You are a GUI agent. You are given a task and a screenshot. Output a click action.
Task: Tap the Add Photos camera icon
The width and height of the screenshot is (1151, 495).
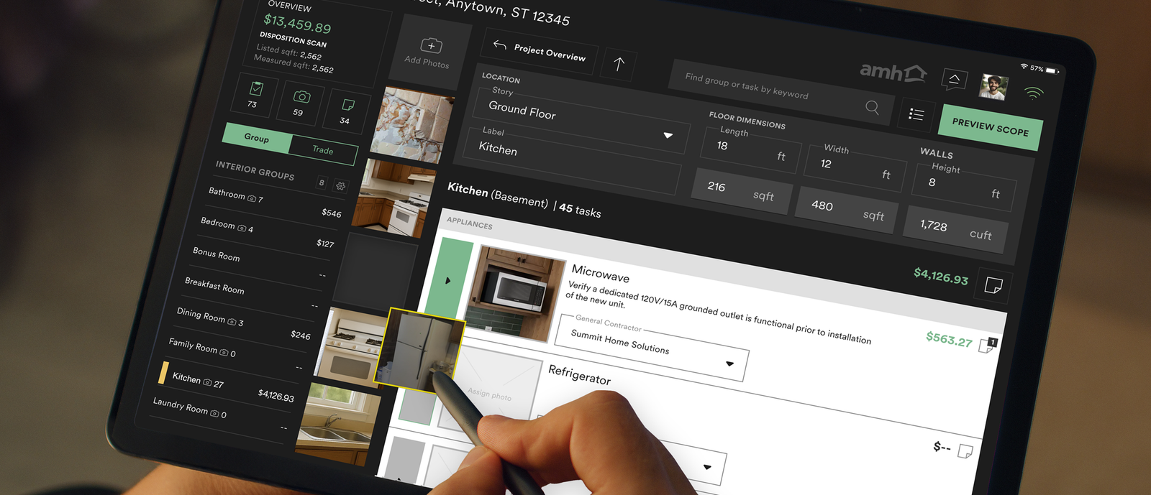[432, 45]
